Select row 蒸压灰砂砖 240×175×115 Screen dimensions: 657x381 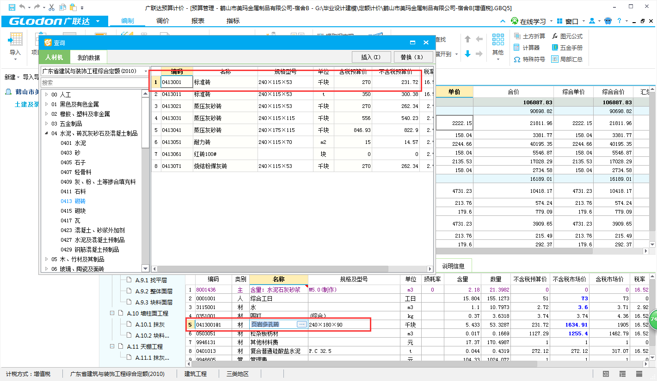tap(293, 130)
